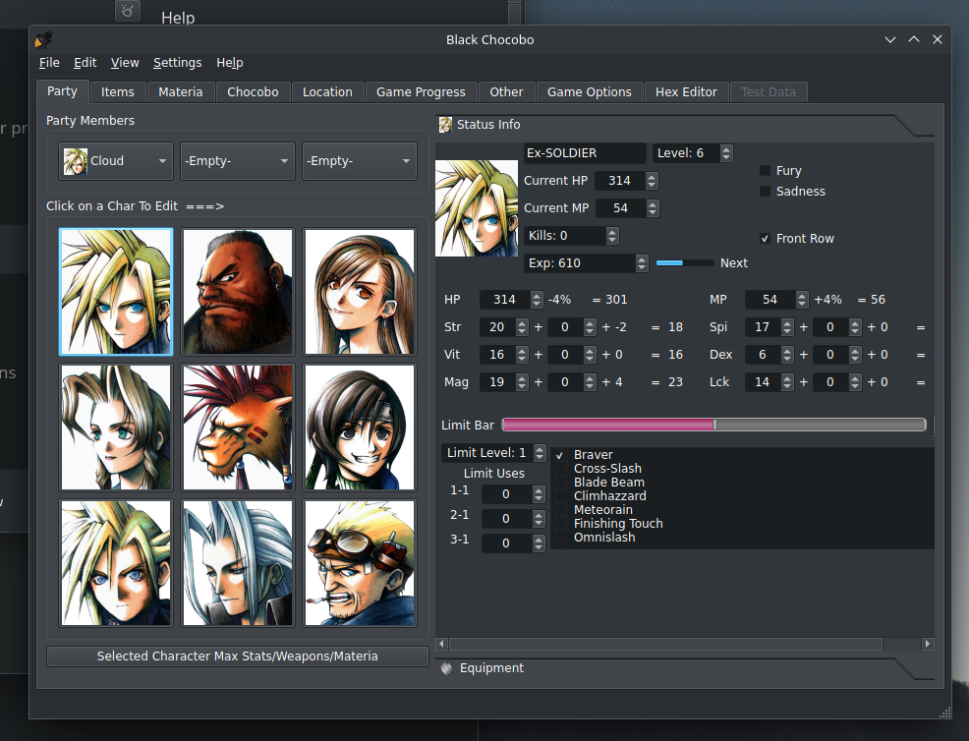Adjust the Limit Uses 3-1 spinner
This screenshot has height=741, width=969.
coord(539,543)
